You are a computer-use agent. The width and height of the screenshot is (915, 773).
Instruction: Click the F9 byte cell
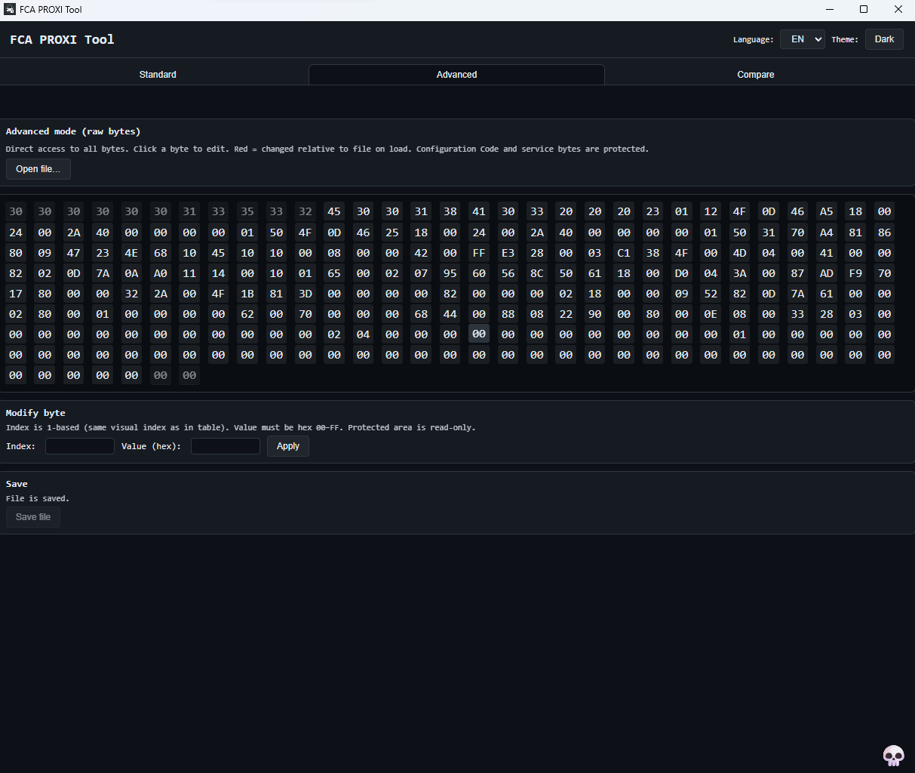(x=855, y=273)
